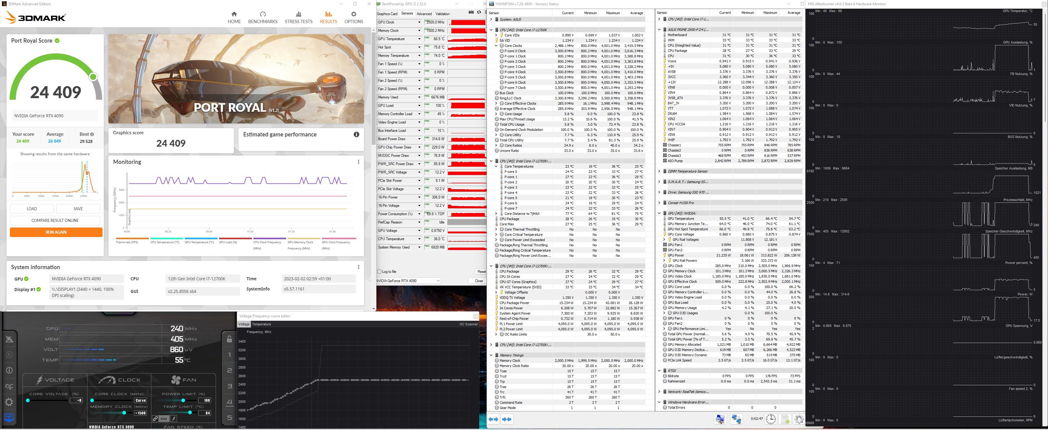
Task: Click the profile lock icon
Action: point(230,339)
